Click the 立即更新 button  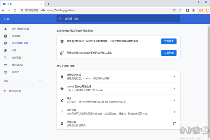(x=169, y=53)
